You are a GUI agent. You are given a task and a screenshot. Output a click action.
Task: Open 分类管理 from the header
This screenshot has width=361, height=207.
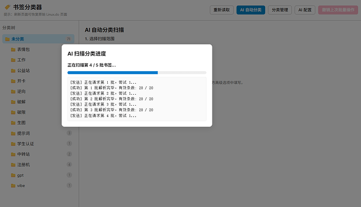click(x=280, y=10)
